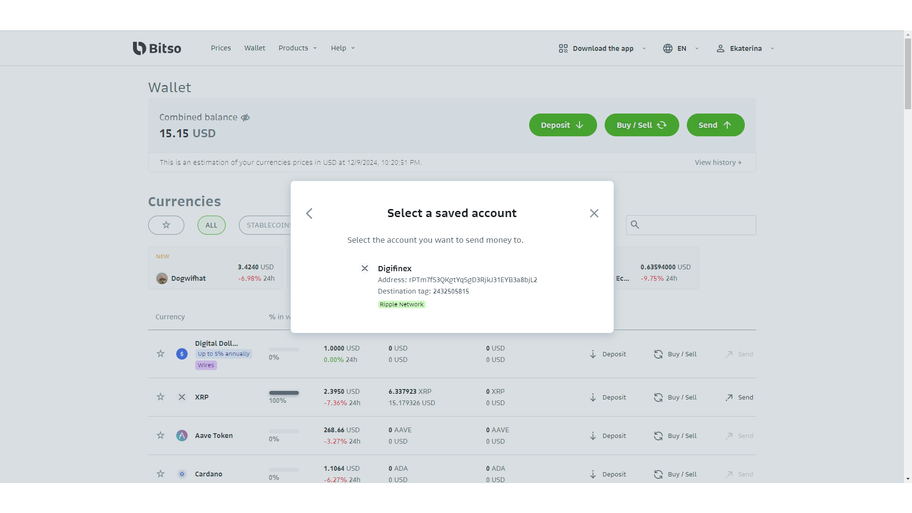Viewport: 912px width, 513px height.
Task: Click Send arrow icon in Digital Dollar row
Action: pyautogui.click(x=729, y=354)
